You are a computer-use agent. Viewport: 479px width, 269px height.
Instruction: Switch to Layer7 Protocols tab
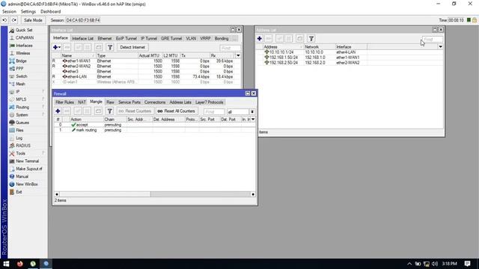pos(210,102)
